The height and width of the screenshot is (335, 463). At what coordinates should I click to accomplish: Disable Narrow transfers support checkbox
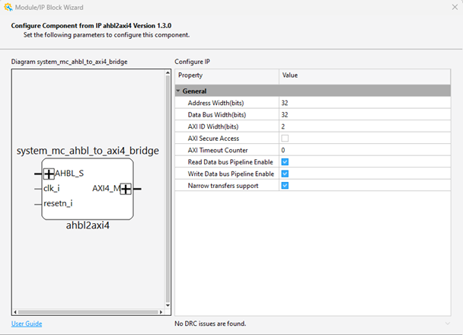tap(285, 185)
